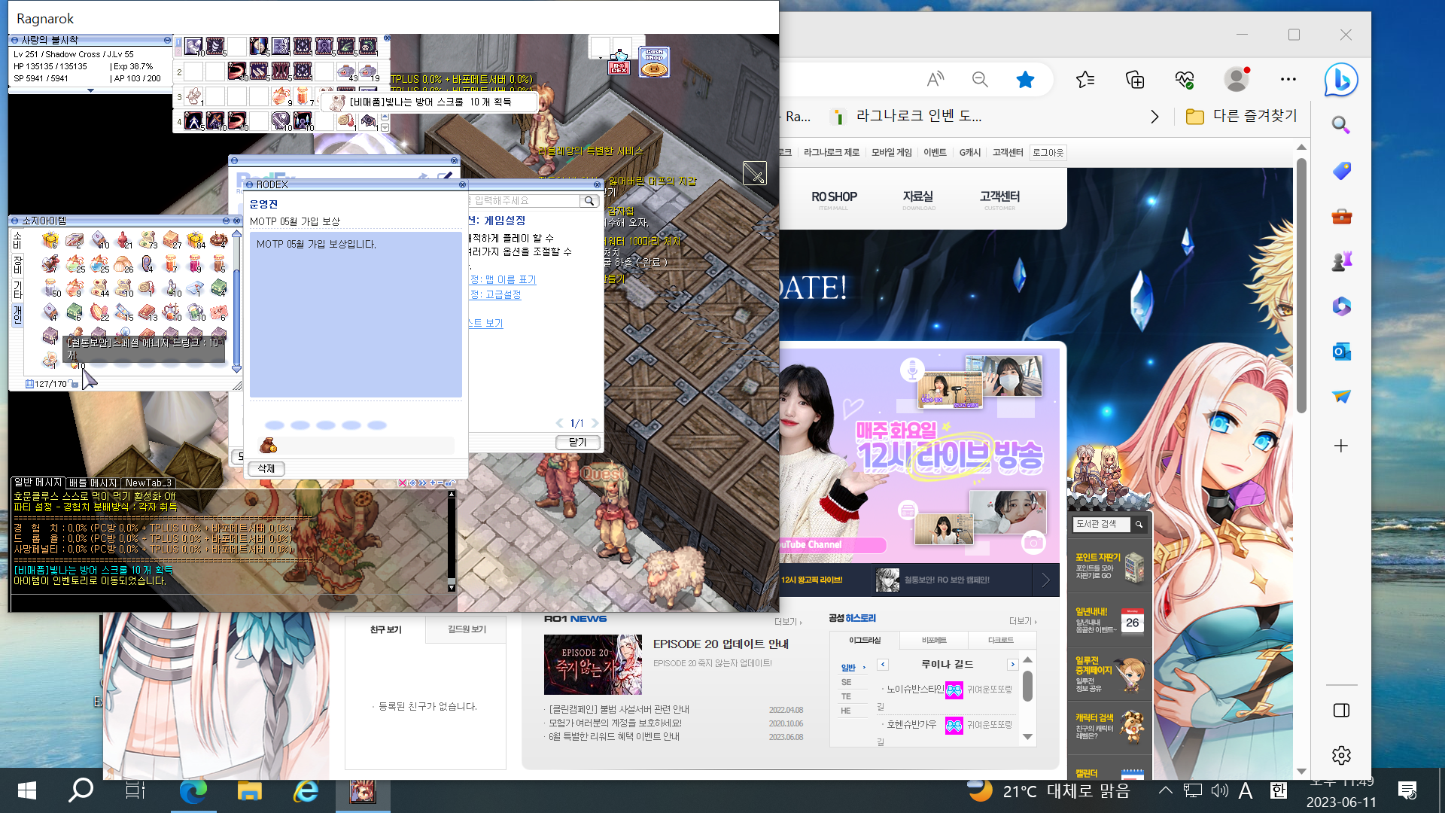This screenshot has width=1445, height=813.
Task: Add this page to favorites with star icon
Action: pyautogui.click(x=1025, y=79)
